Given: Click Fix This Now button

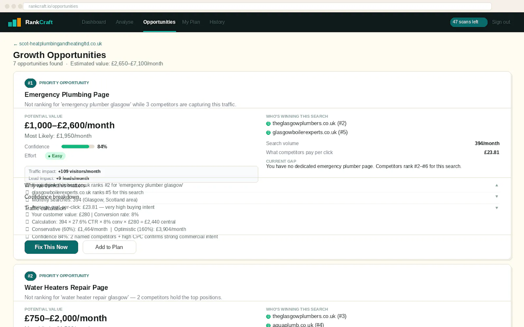Looking at the screenshot, I should pos(51,247).
